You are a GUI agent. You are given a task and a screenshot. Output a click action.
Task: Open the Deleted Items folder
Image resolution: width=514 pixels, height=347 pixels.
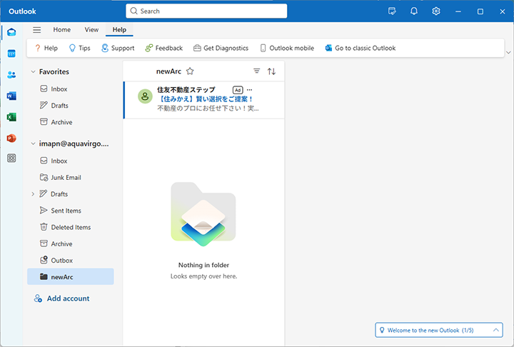(x=71, y=227)
